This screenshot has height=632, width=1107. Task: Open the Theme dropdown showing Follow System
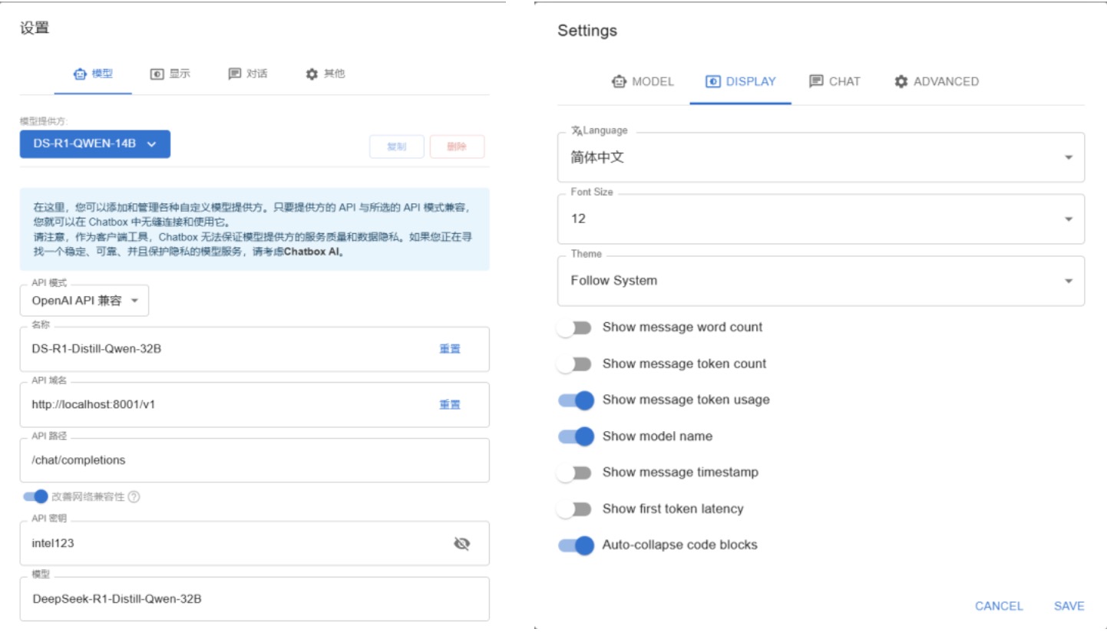coord(821,281)
